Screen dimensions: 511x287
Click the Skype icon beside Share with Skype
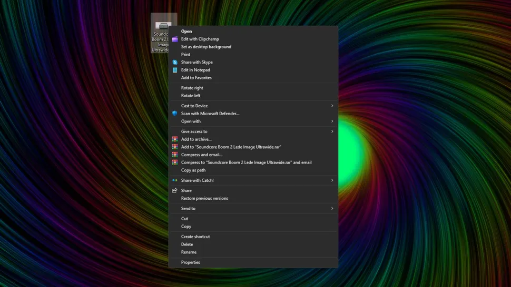(x=175, y=62)
